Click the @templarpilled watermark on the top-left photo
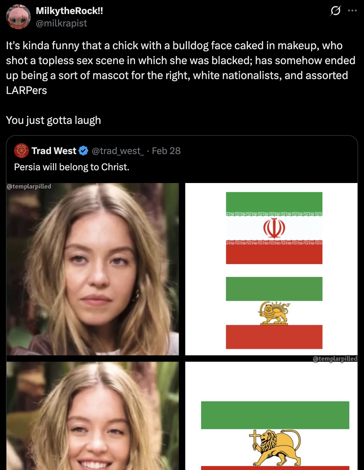Viewport: 364px width, 470px height. [x=29, y=186]
